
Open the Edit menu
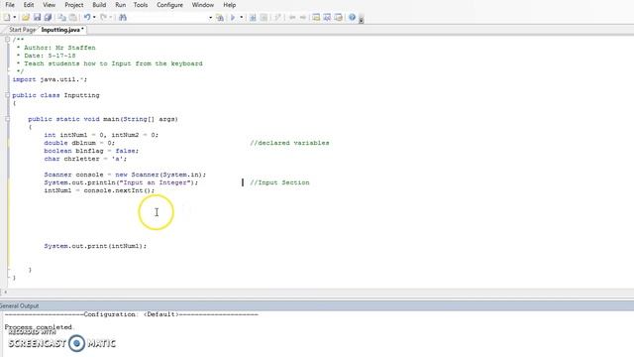point(29,5)
